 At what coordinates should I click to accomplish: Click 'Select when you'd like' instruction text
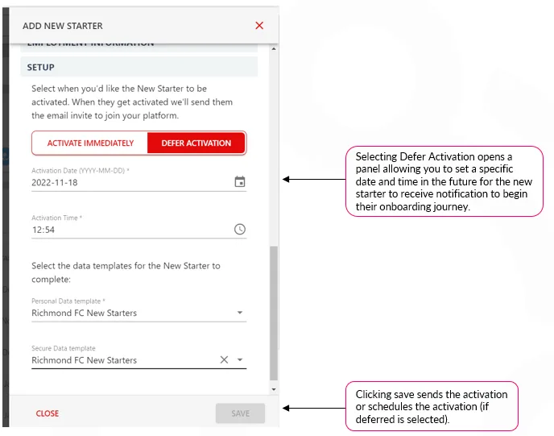132,102
